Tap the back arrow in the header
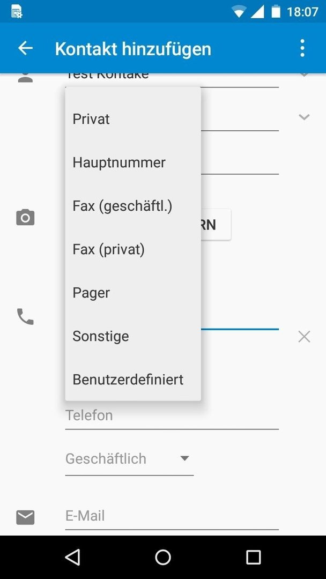The width and height of the screenshot is (326, 579). point(26,48)
